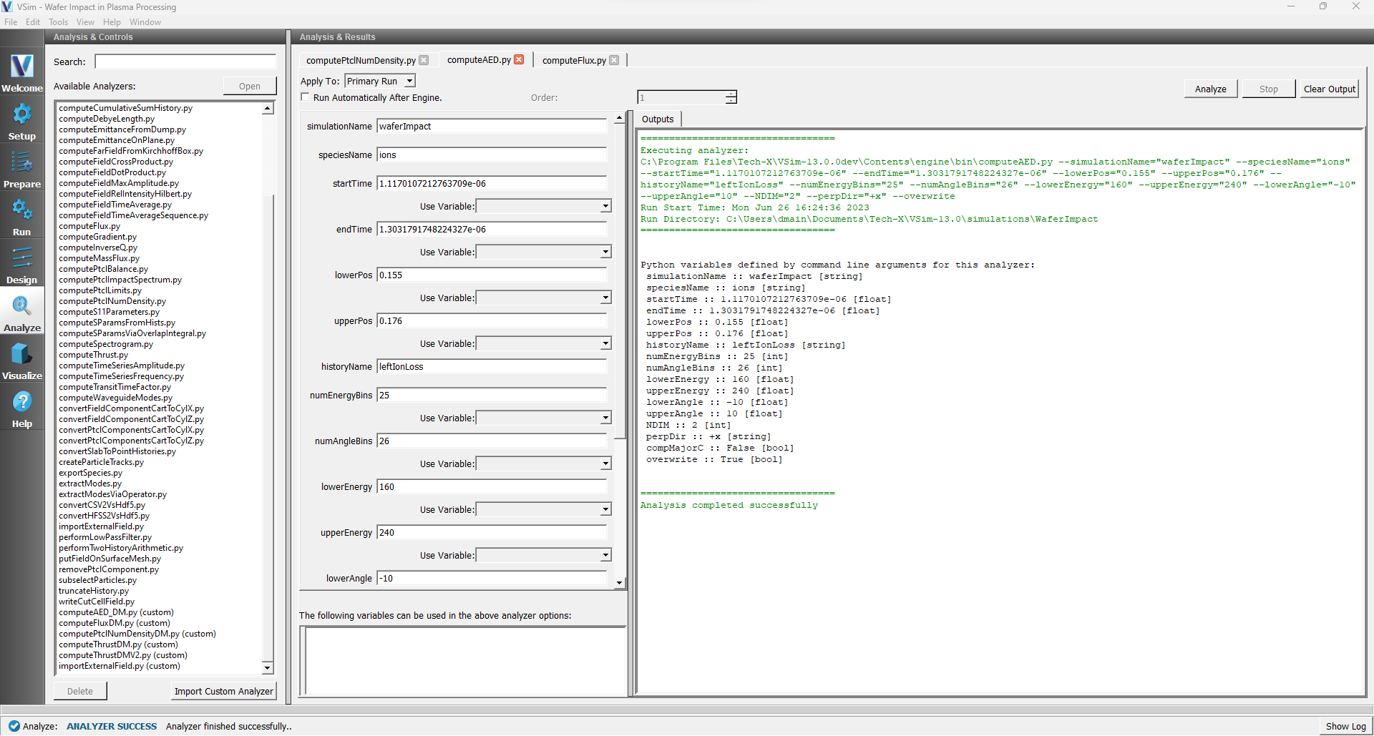Viewport: 1374px width, 736px height.
Task: Select exportSpecies.py in analyzer list
Action: pos(90,473)
